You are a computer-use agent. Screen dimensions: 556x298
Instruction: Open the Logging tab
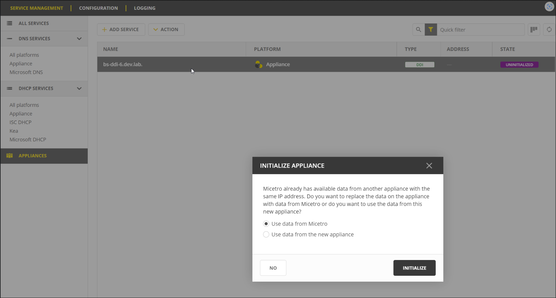pos(145,8)
